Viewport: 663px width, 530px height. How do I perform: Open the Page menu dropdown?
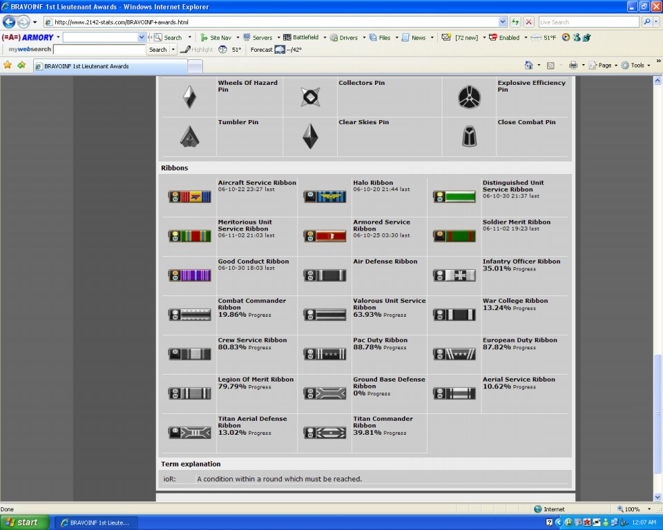[x=604, y=66]
